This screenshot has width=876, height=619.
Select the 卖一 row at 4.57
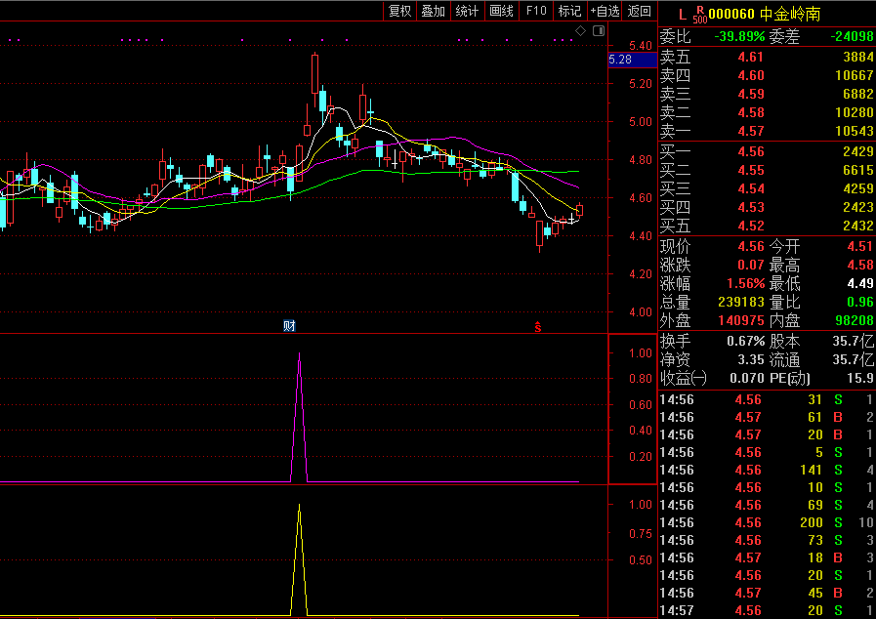pyautogui.click(x=767, y=131)
